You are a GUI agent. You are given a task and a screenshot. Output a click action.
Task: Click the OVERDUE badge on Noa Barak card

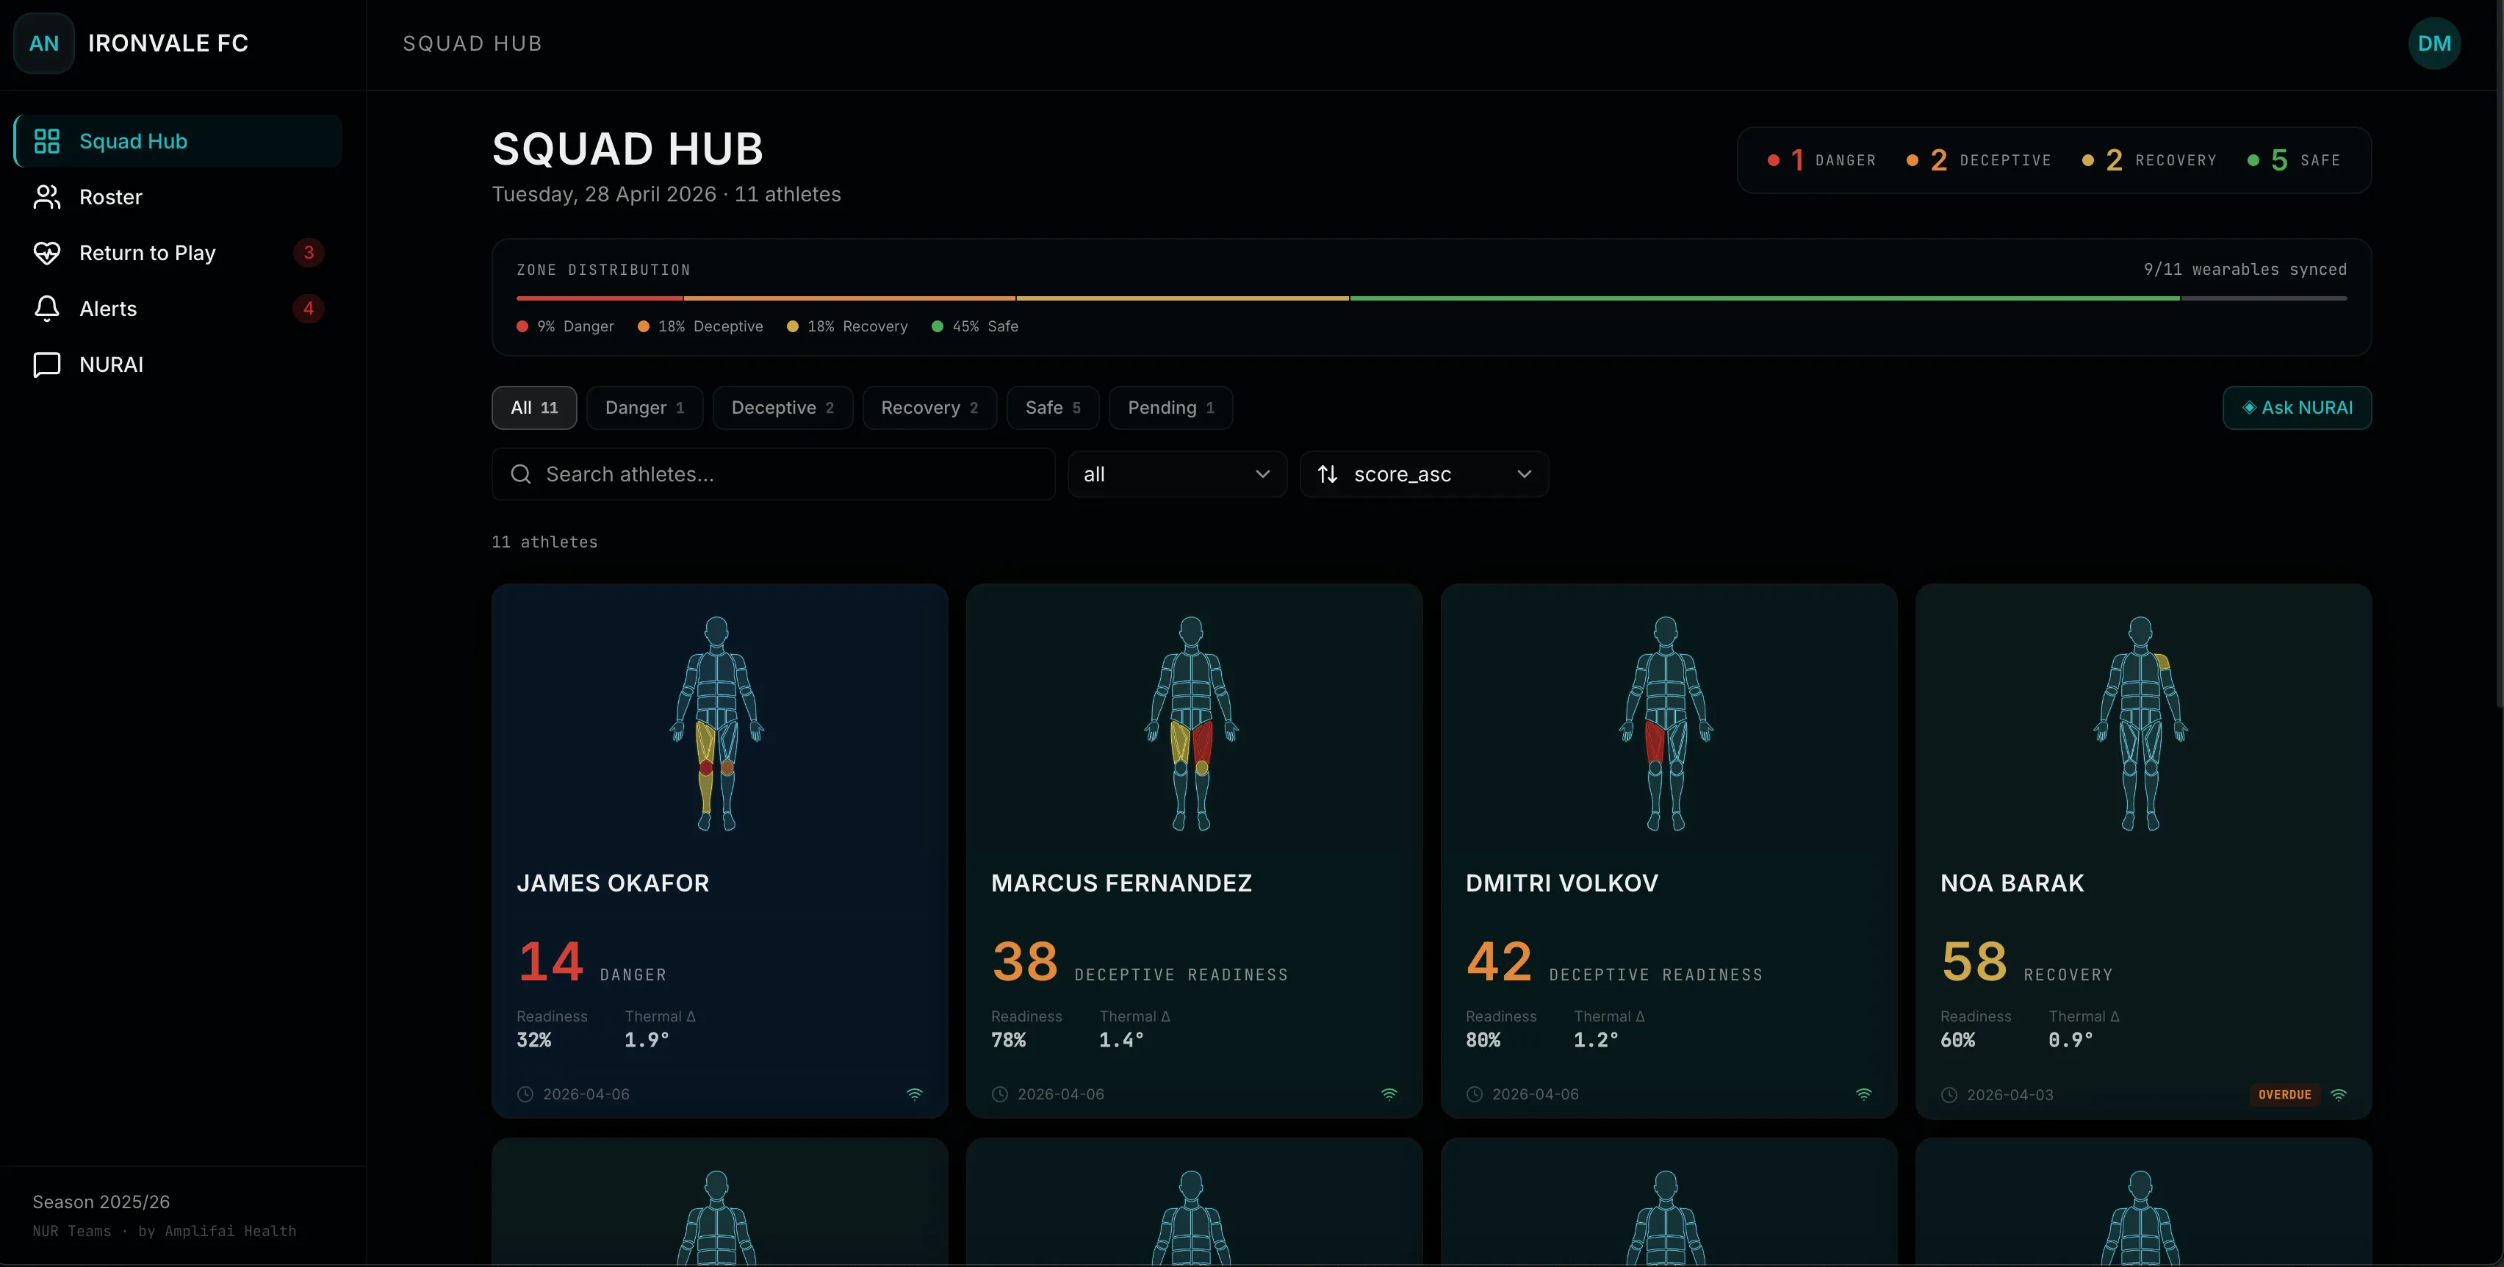pos(2284,1095)
